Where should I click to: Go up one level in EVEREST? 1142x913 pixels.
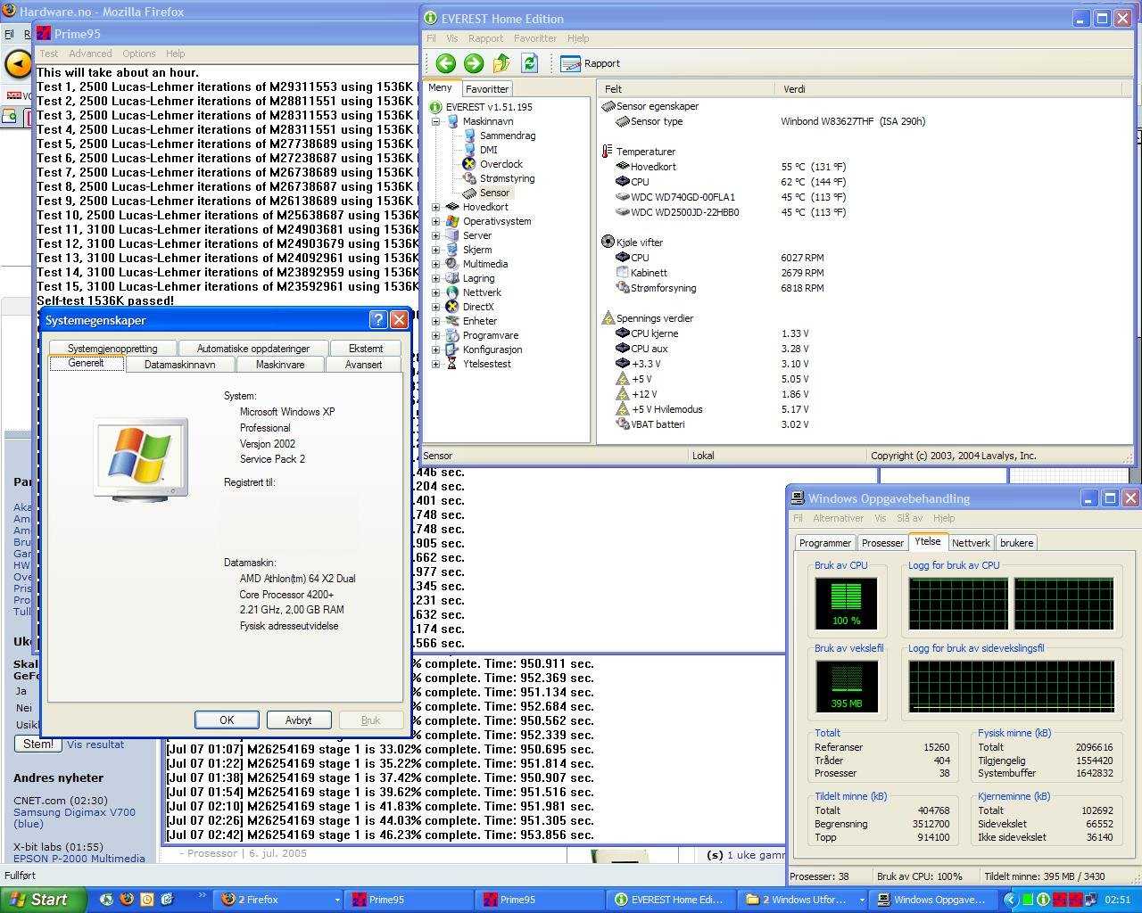coord(501,63)
